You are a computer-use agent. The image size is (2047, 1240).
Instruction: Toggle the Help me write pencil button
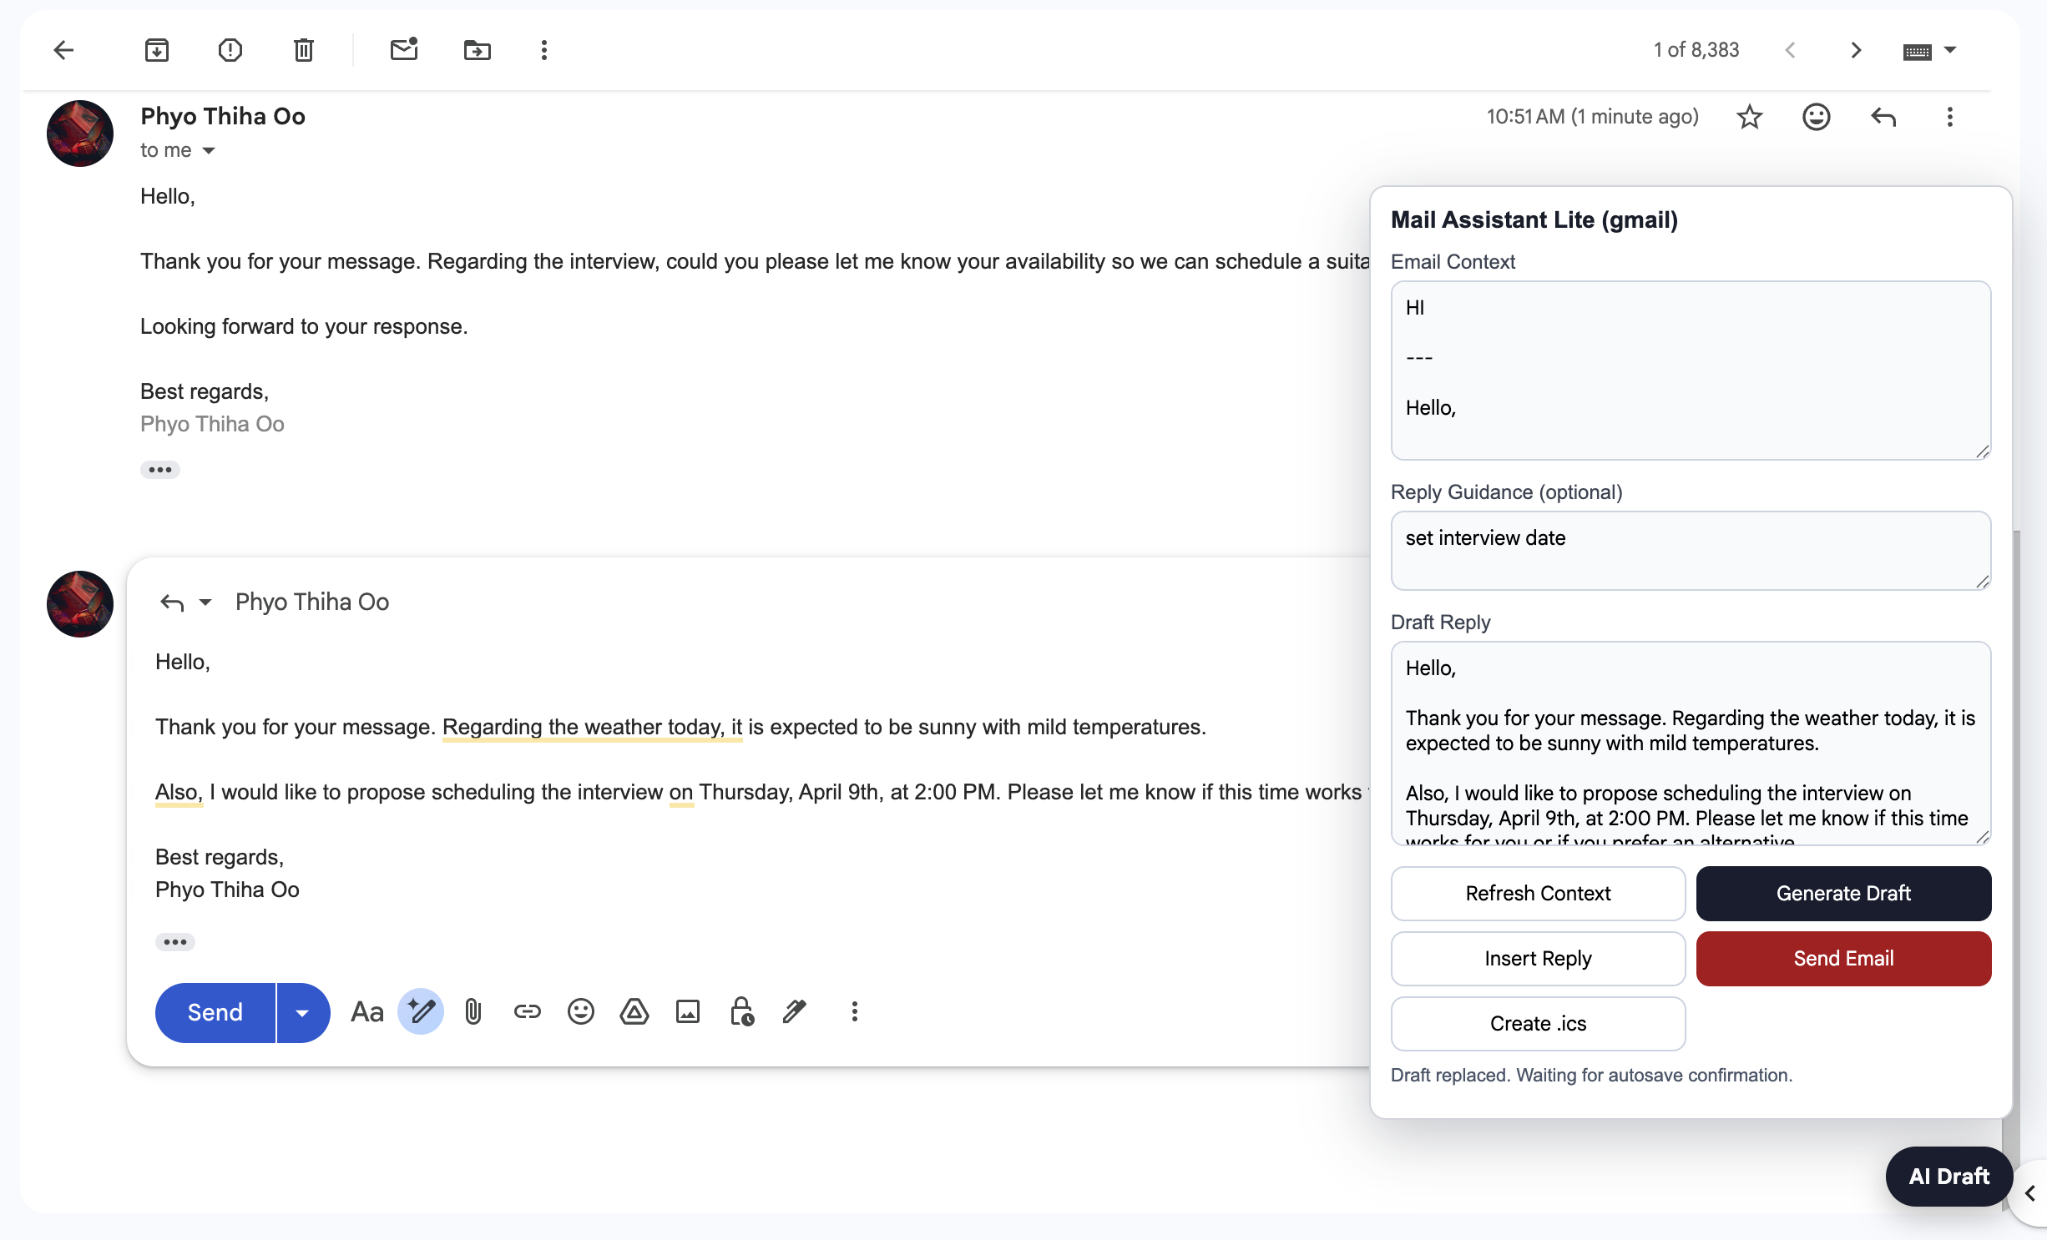(421, 1012)
